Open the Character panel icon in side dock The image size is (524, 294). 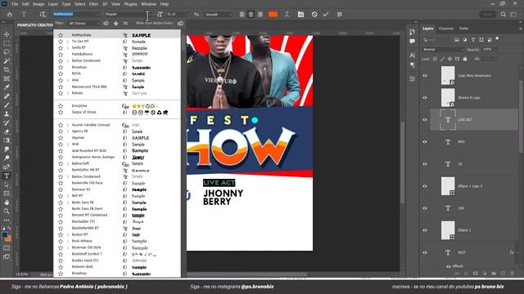pos(413,56)
